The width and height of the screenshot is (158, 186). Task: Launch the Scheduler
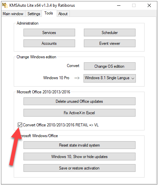(x=110, y=32)
